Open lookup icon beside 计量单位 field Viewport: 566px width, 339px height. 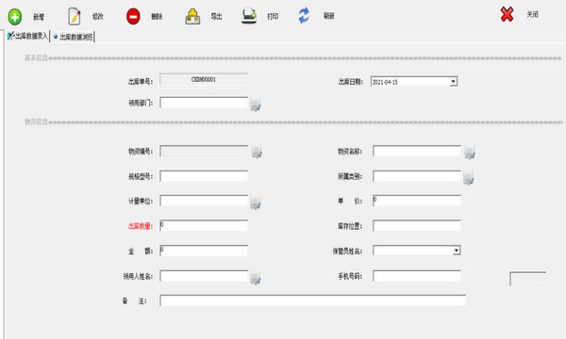click(256, 202)
